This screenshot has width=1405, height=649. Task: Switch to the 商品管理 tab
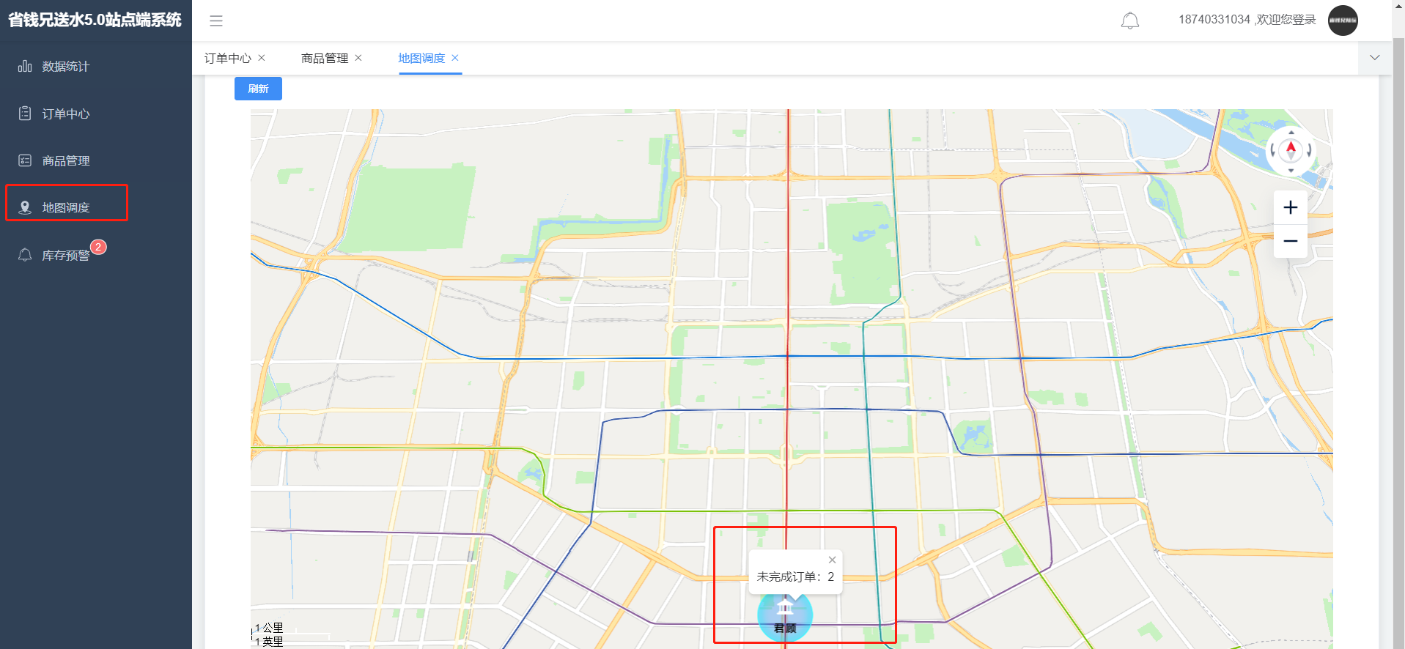[x=324, y=58]
